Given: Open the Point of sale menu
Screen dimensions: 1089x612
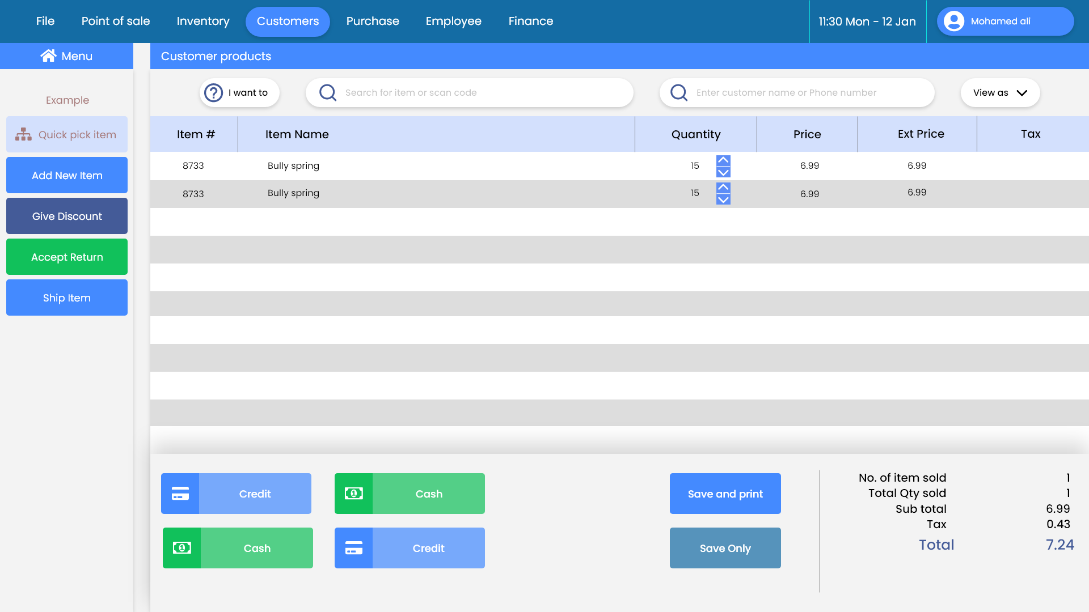Looking at the screenshot, I should (x=116, y=21).
